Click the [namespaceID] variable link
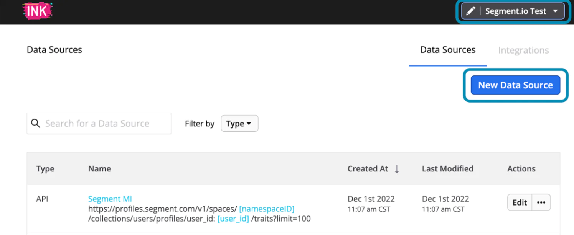The height and width of the screenshot is (235, 574). 267,209
